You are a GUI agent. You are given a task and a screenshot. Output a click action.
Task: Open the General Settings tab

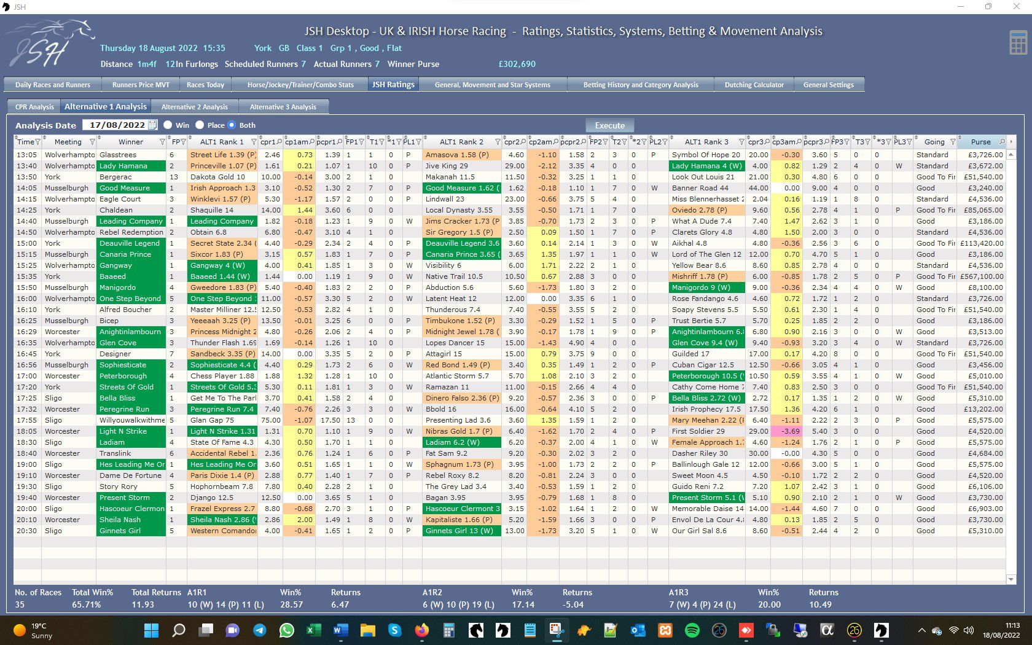828,85
